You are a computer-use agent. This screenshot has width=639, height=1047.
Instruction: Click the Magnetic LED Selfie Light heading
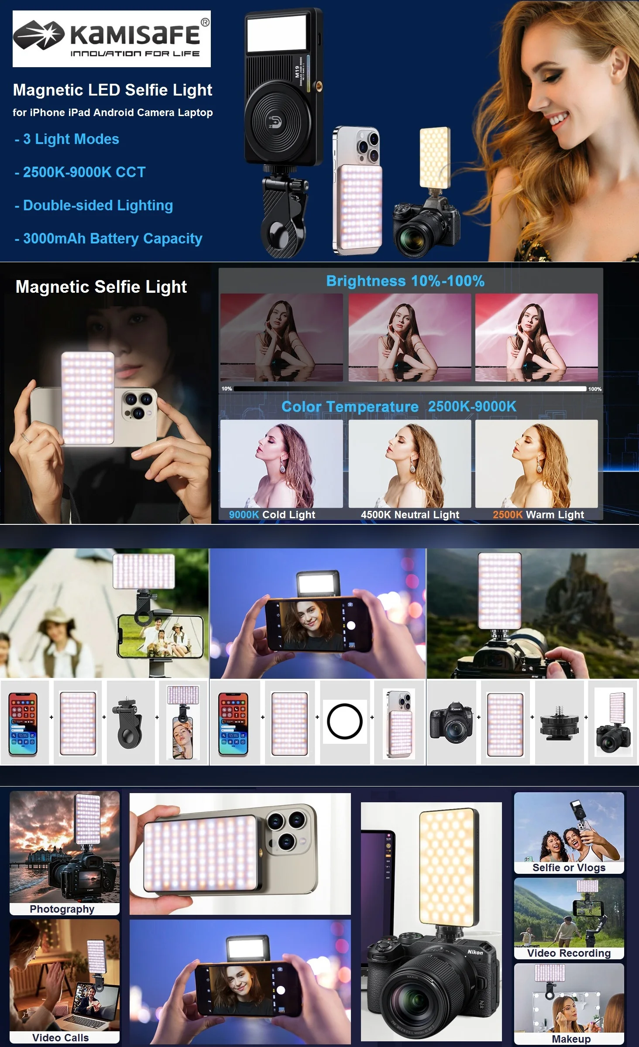(x=113, y=90)
